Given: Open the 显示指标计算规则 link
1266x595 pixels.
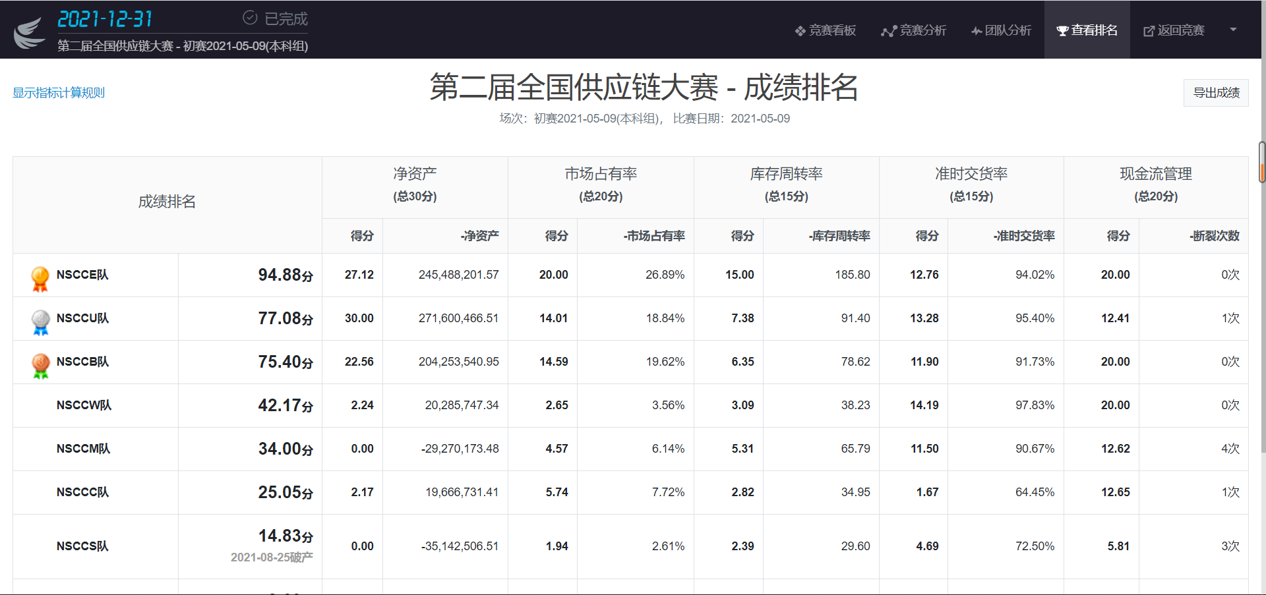Looking at the screenshot, I should pos(59,93).
